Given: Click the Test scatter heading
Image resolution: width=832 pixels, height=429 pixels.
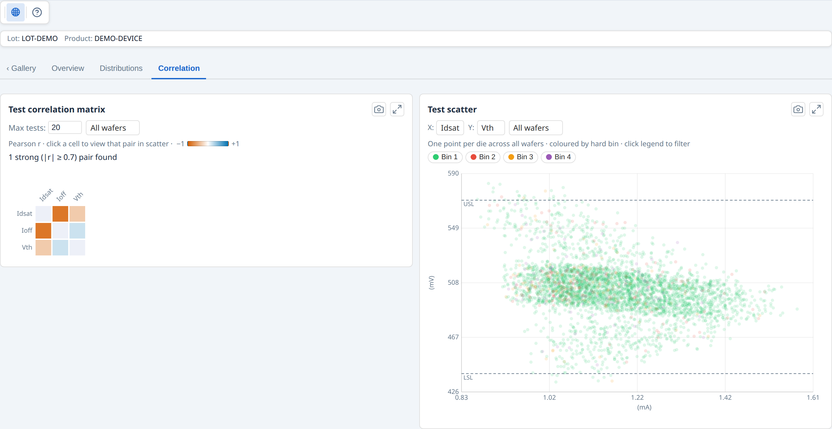Looking at the screenshot, I should pos(452,110).
